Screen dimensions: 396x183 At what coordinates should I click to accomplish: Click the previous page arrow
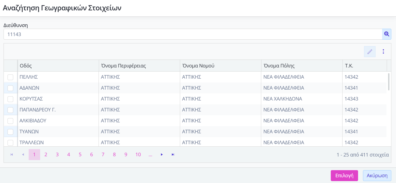click(x=23, y=155)
